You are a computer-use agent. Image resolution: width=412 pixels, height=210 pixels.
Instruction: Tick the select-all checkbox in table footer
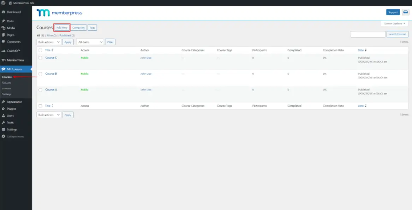pyautogui.click(x=41, y=106)
